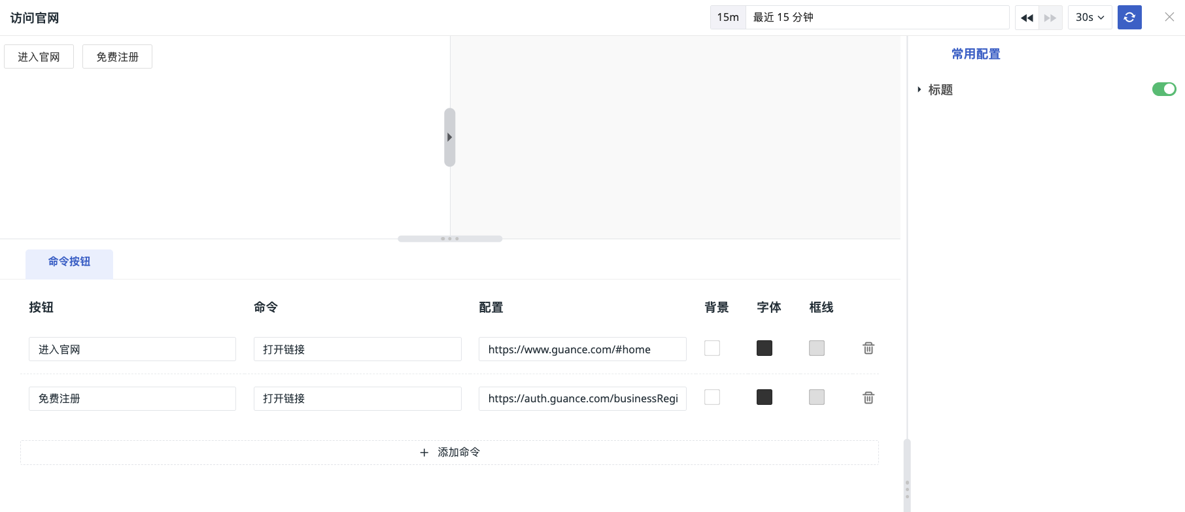Toggle off the 标题 switch
This screenshot has height=512, width=1185.
tap(1163, 89)
